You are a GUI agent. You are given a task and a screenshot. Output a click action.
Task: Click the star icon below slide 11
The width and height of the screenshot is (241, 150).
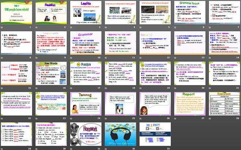106,58
